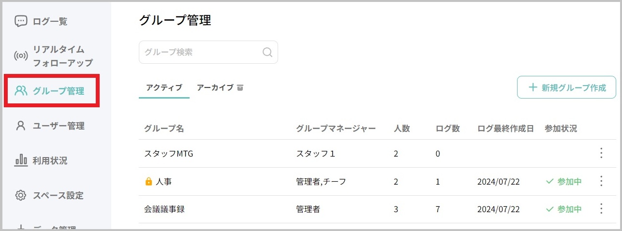The width and height of the screenshot is (622, 231).
Task: Click the lock icon next to 人事
Action: coord(148,182)
